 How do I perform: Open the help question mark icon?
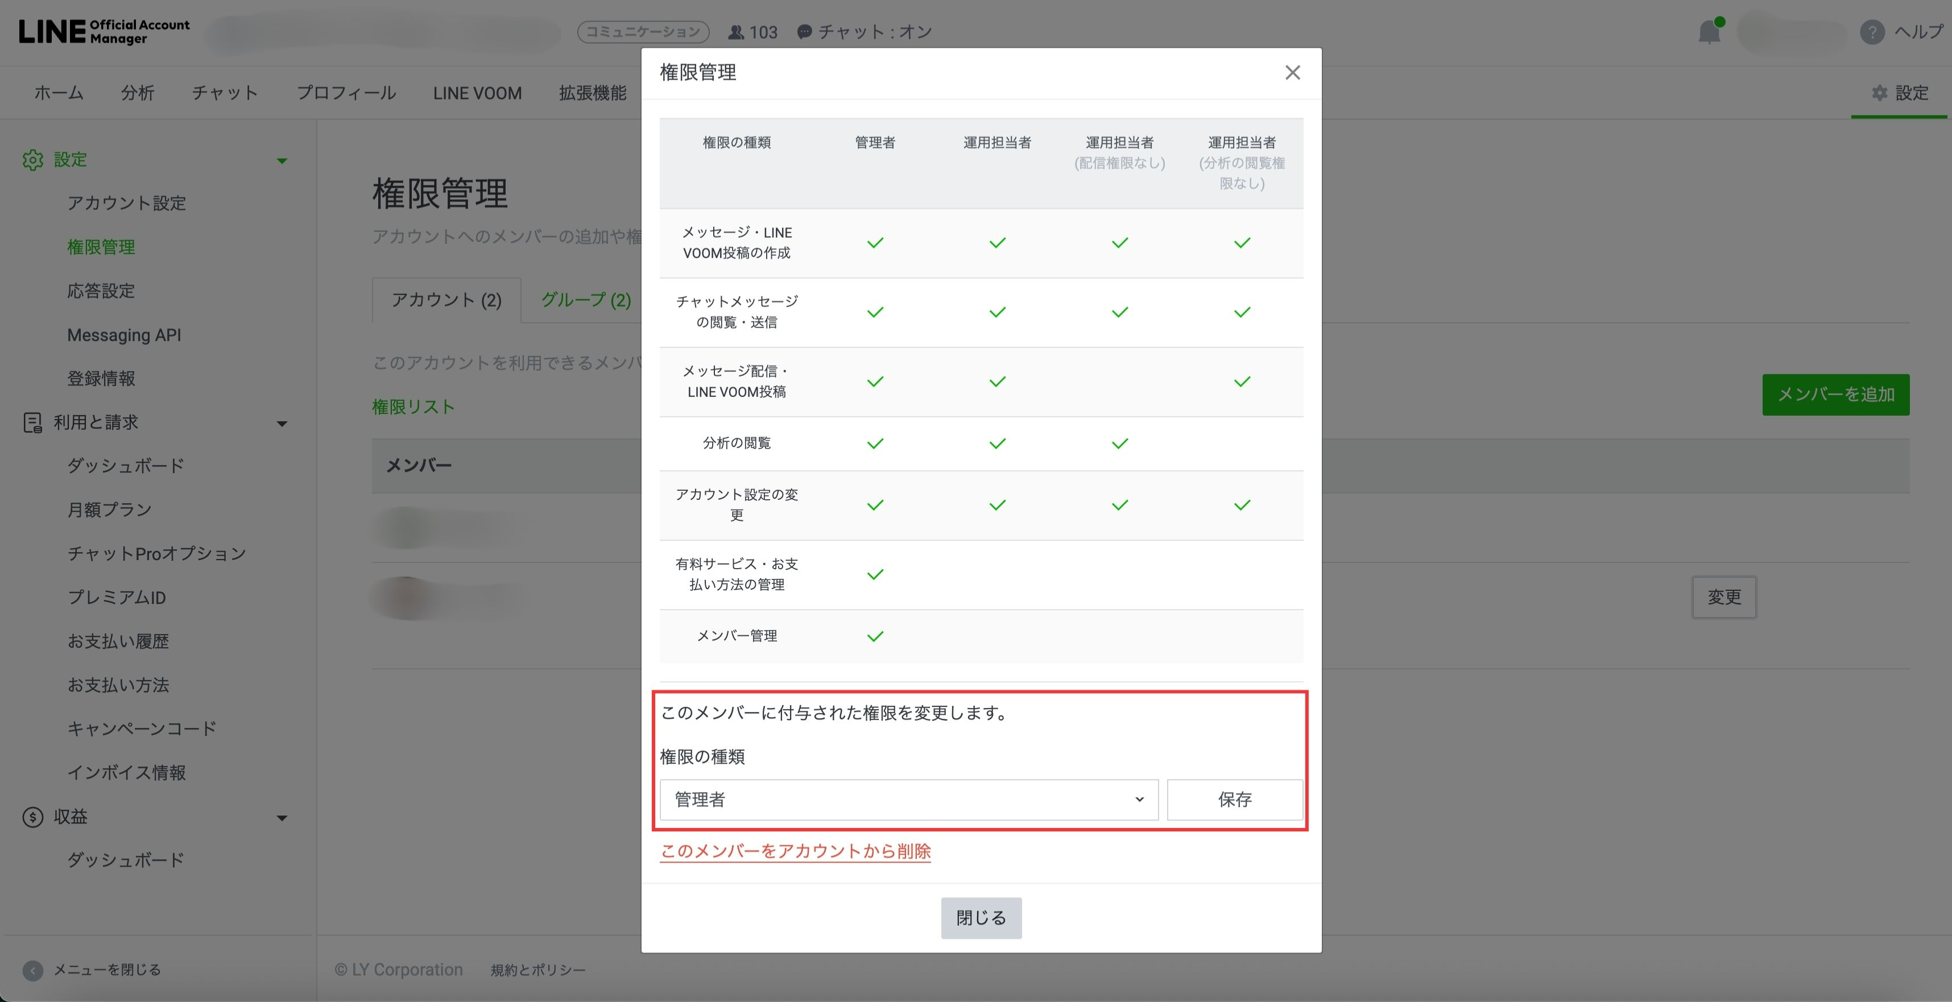[1872, 32]
